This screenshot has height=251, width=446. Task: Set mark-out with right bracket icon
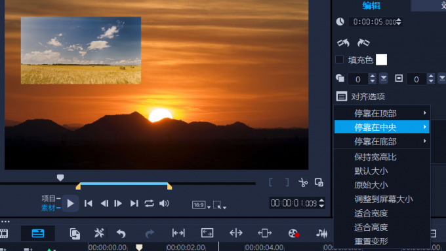click(x=287, y=182)
